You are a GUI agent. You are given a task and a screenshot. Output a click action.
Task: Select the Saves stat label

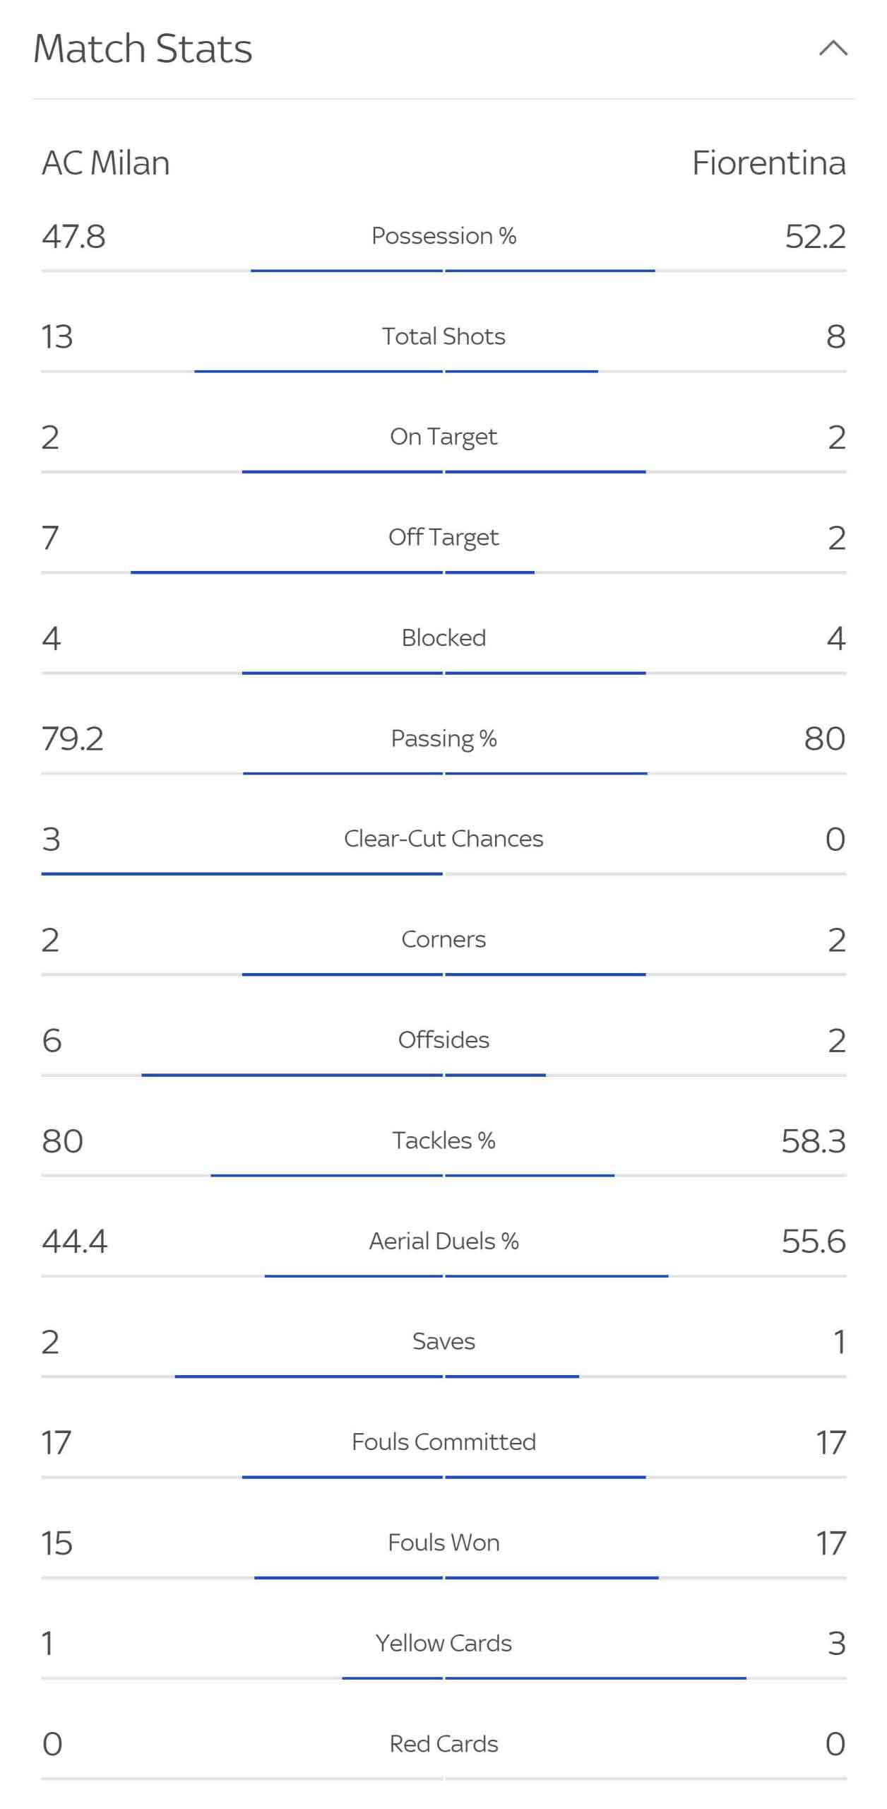[x=443, y=1341]
